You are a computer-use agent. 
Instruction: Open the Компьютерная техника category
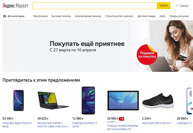[88, 16]
